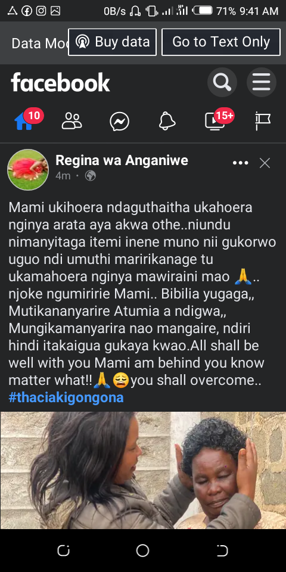Open Facebook search magnifier icon
Screen dimensions: 286x572
coord(222,82)
